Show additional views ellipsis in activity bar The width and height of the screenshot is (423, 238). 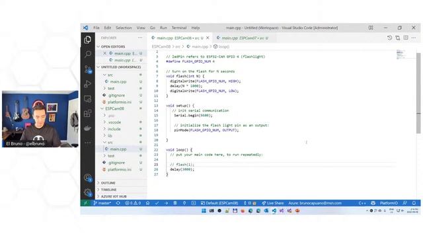87,143
